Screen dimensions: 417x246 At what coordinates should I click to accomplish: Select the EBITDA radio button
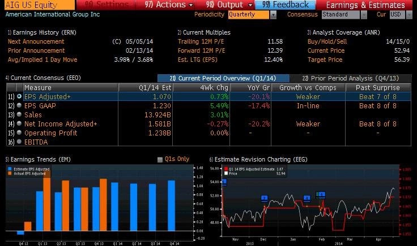coord(19,142)
